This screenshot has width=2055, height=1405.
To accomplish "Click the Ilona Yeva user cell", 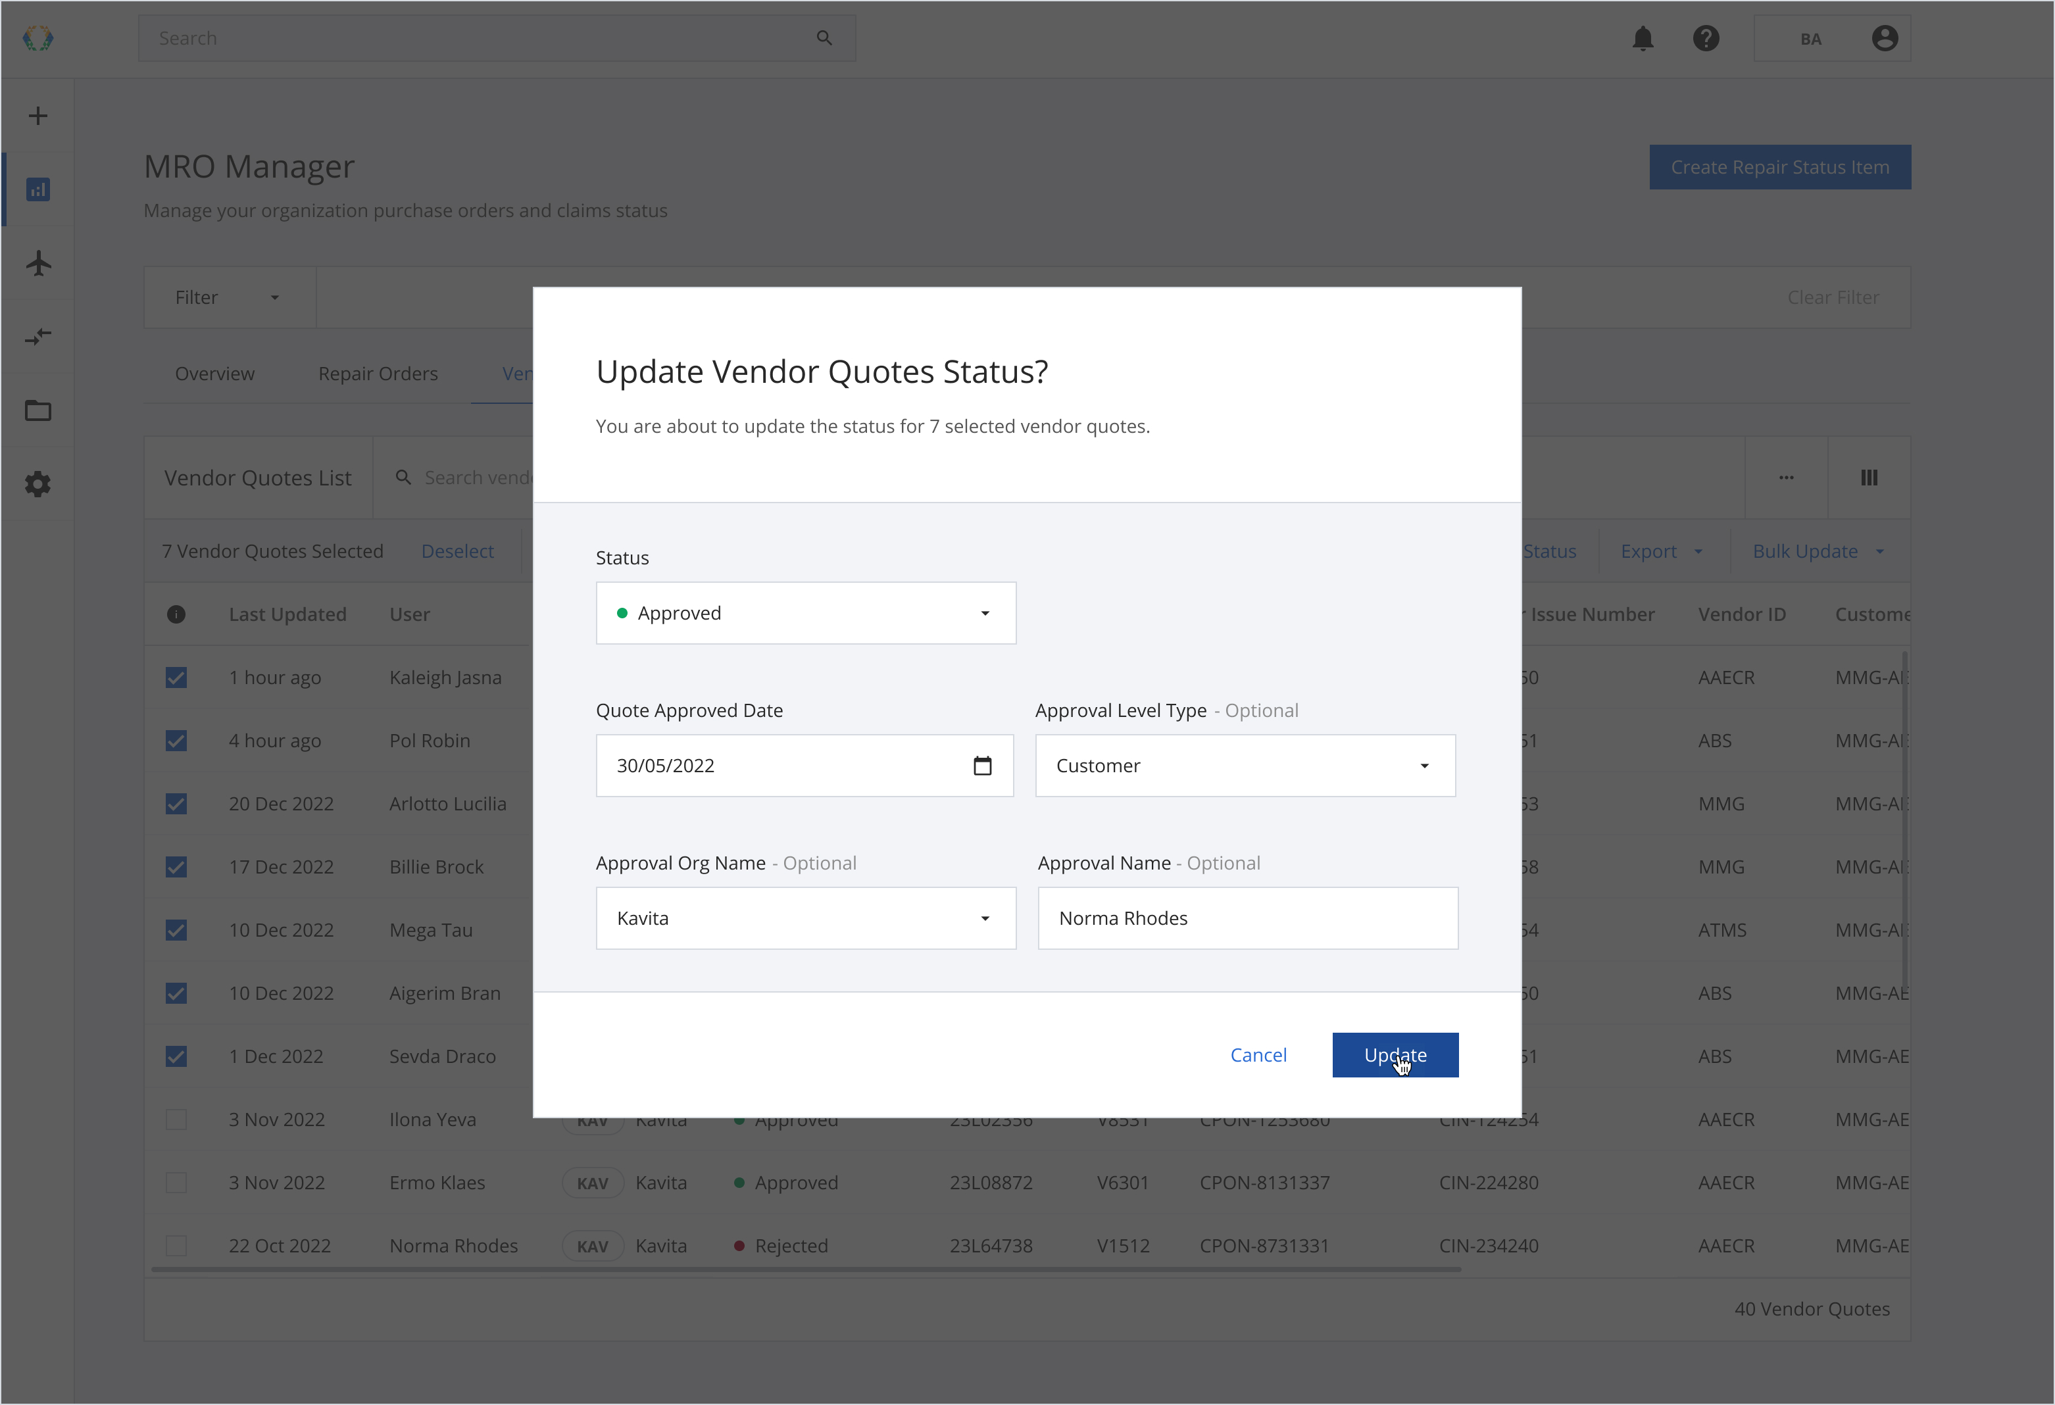I will pos(432,1120).
